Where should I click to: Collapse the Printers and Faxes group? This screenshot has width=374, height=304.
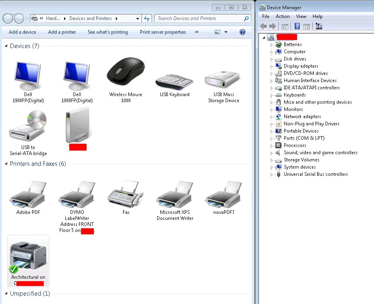pyautogui.click(x=6, y=164)
